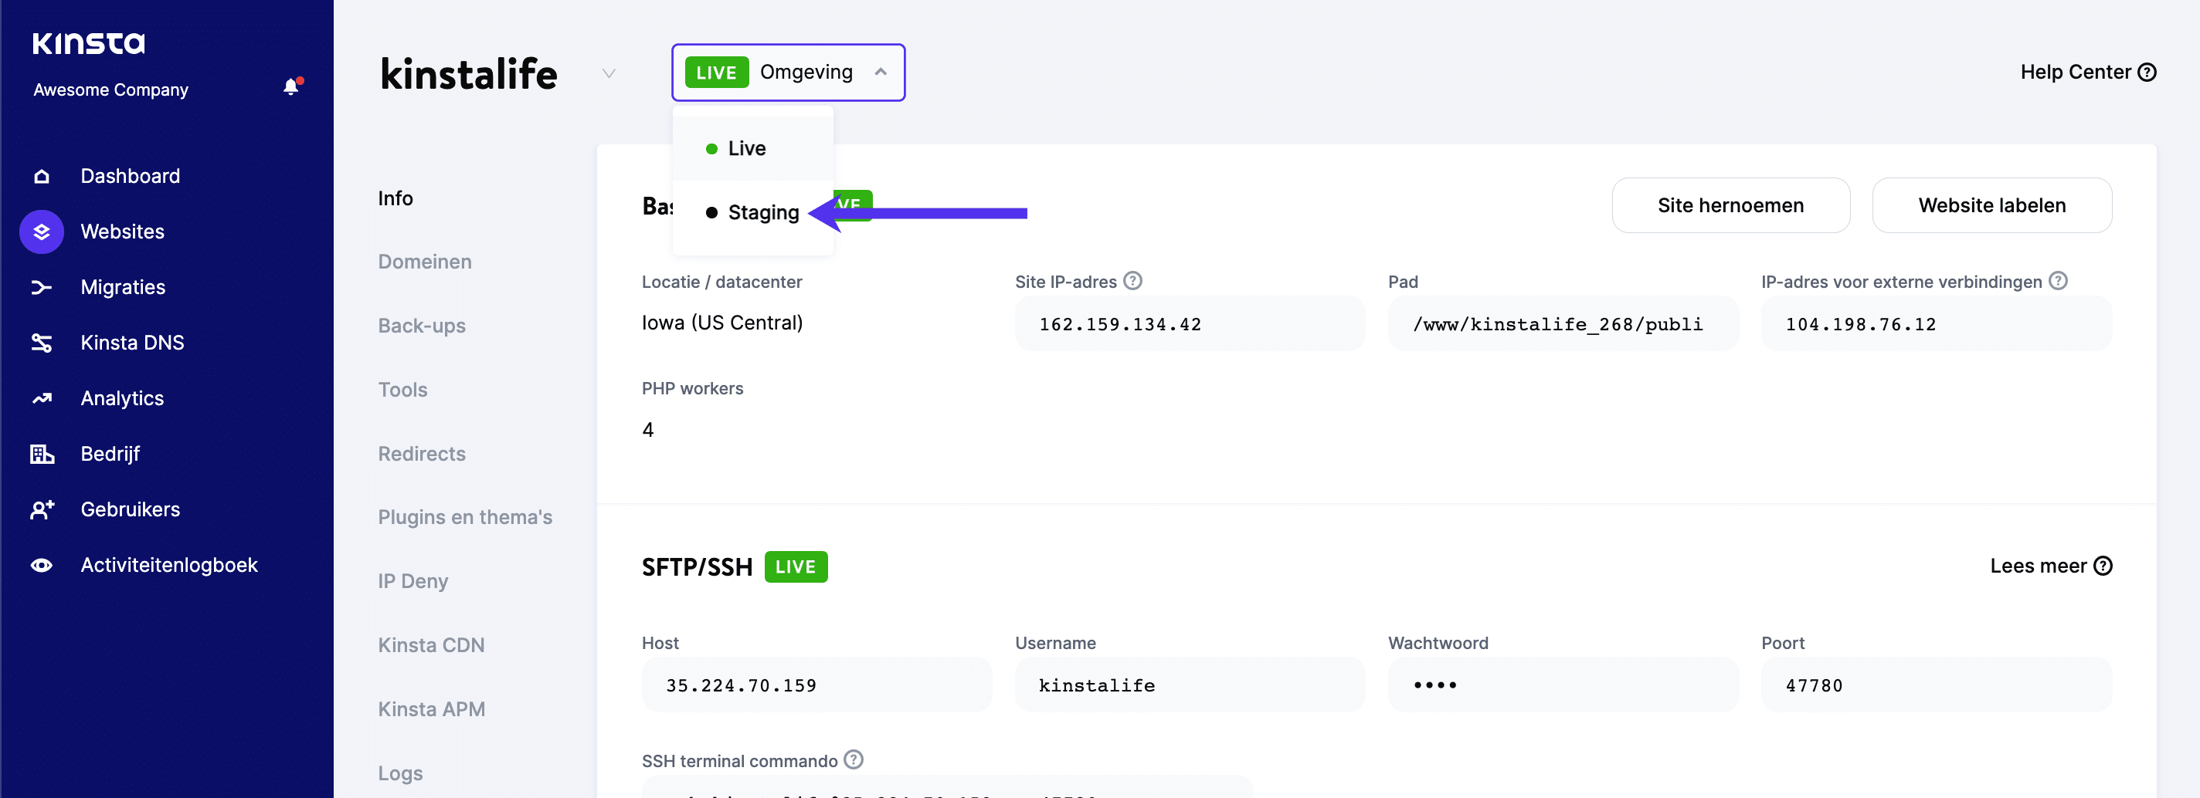The width and height of the screenshot is (2200, 798).
Task: Click the Iowa (US Central) location text
Action: (722, 323)
